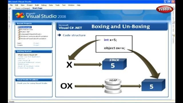Click the HEAP cylinder graphic
Viewport: 183px width, 103px height.
(x=113, y=86)
